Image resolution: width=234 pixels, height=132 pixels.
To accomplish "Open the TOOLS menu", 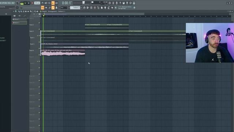I will 9,3.
